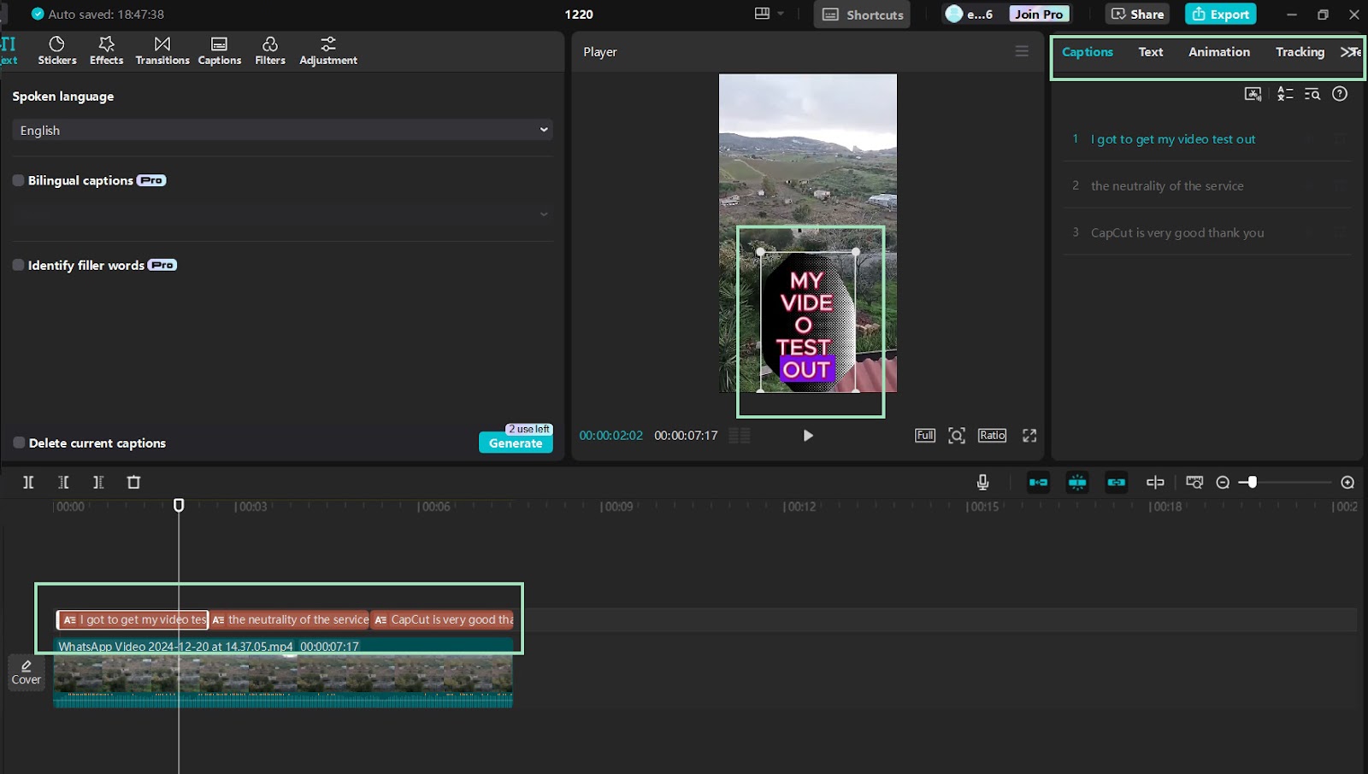Open the Transitions panel
This screenshot has width=1368, height=774.
(x=162, y=50)
